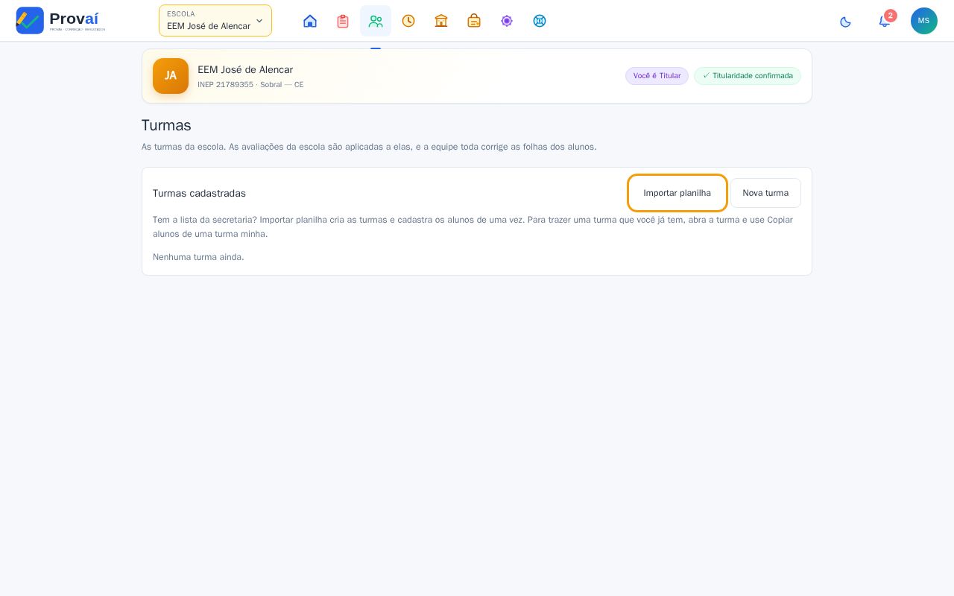Click the "INEP 21789355 · Sobral — CE" text
The image size is (954, 596).
250,85
